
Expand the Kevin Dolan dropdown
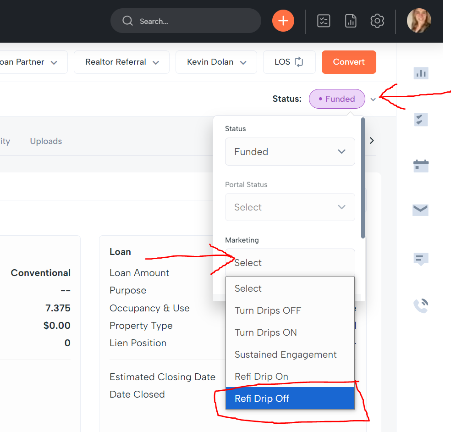216,62
